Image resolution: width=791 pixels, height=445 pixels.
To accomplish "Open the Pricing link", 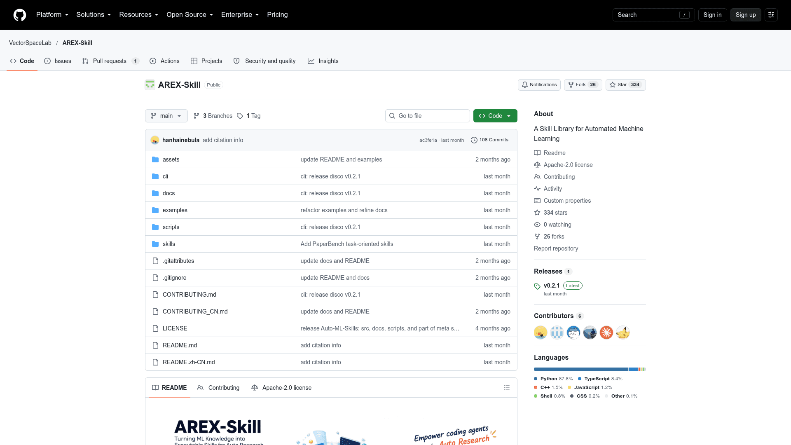I will point(277,15).
